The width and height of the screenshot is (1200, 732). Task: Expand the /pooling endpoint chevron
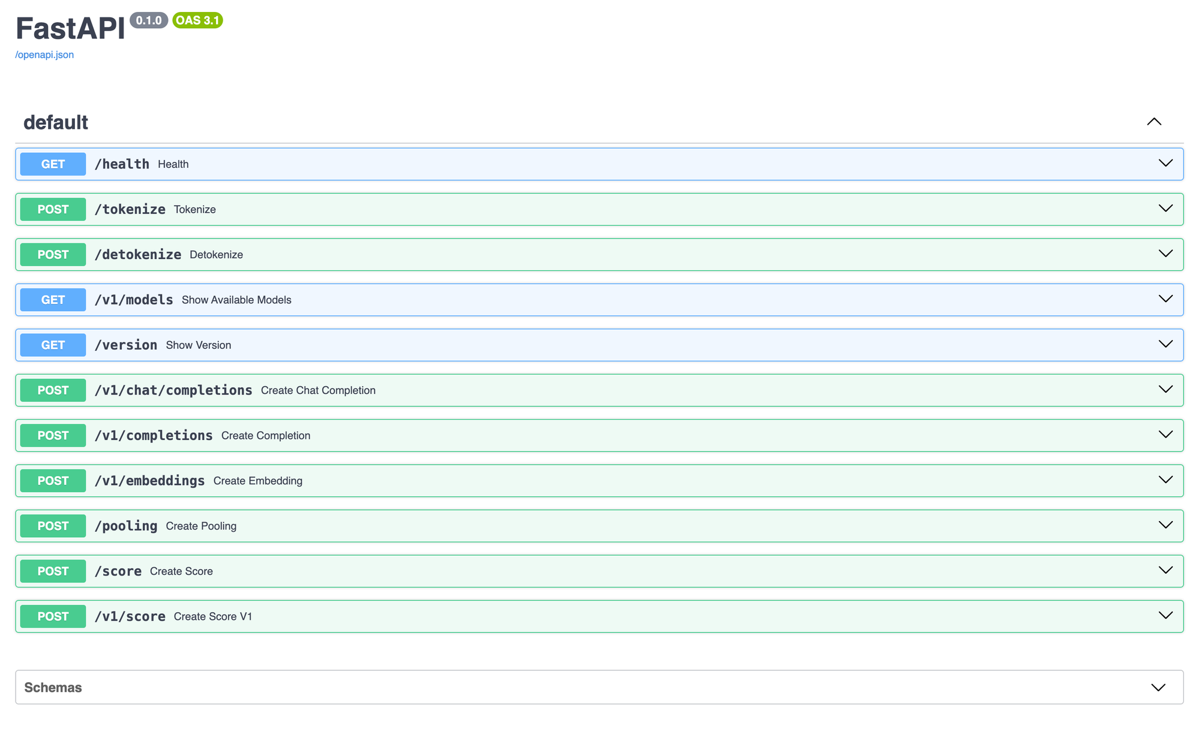coord(1165,525)
